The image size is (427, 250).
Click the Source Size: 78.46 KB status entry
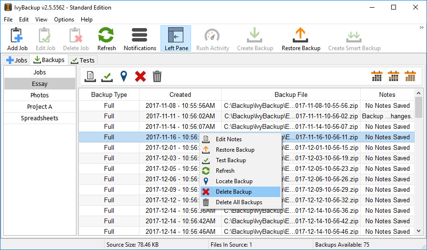(132, 245)
